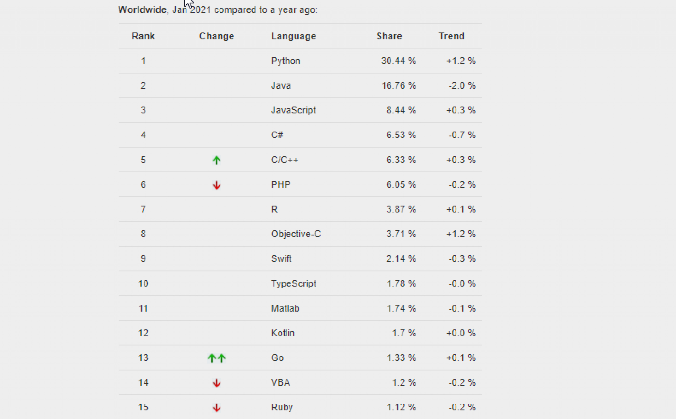Click the red down arrow beside PHP
Screen dimensions: 676x419
pyautogui.click(x=217, y=185)
